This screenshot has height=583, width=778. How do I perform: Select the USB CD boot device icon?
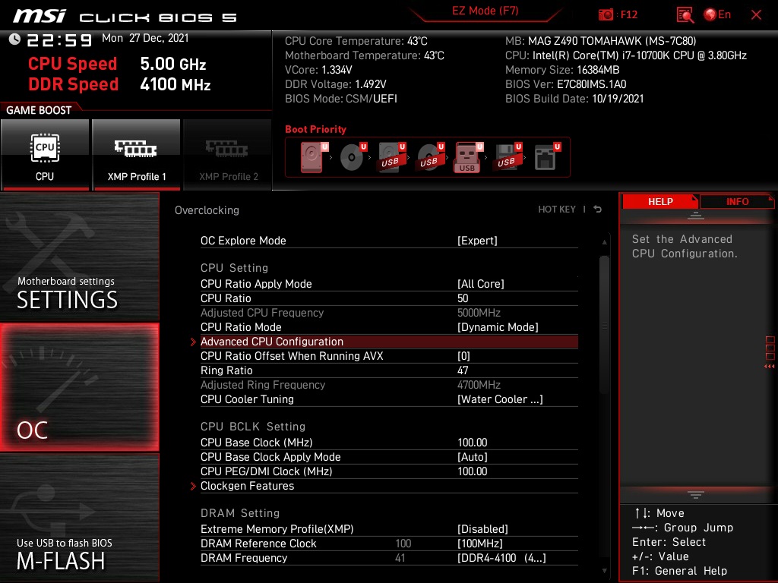(430, 156)
